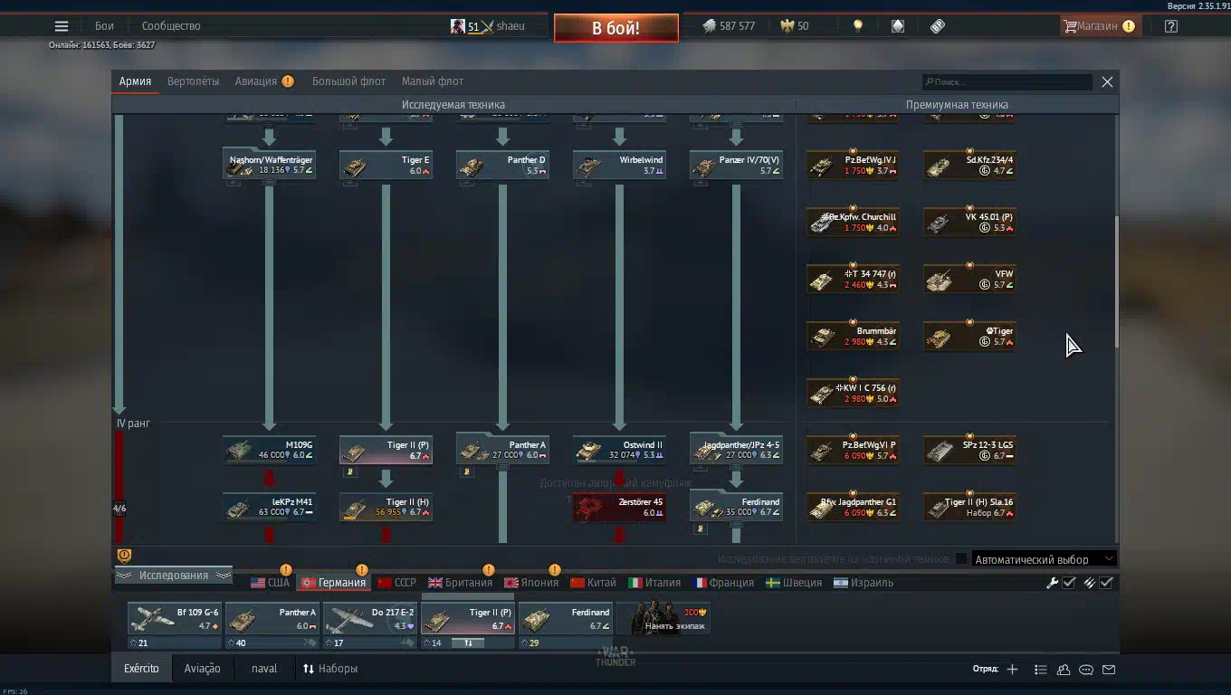1231x695 pixels.
Task: Click the swap arrows under Tiger II (P) slot
Action: click(x=469, y=643)
